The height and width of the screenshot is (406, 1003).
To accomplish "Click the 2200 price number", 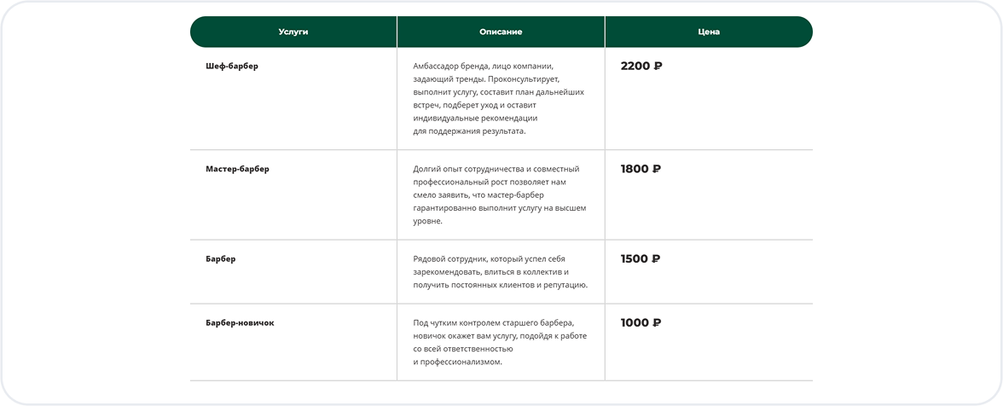I will click(635, 67).
